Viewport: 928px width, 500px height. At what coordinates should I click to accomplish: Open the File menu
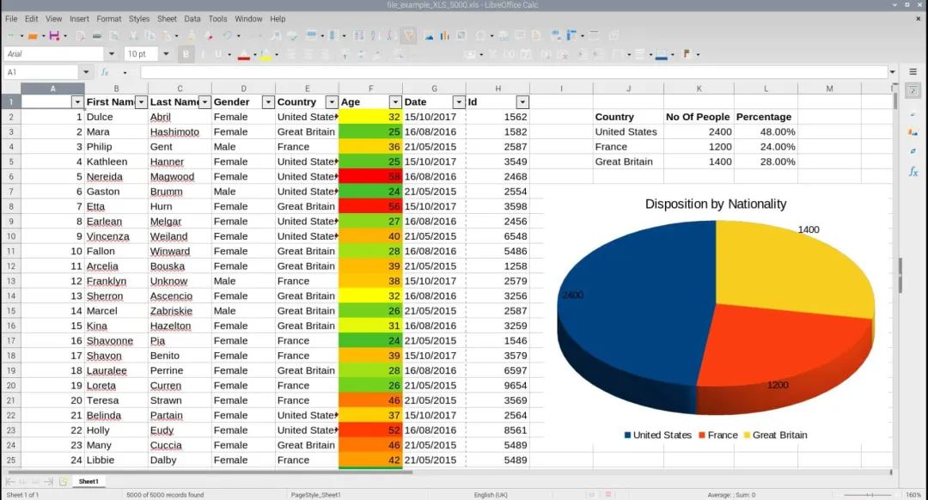(11, 19)
